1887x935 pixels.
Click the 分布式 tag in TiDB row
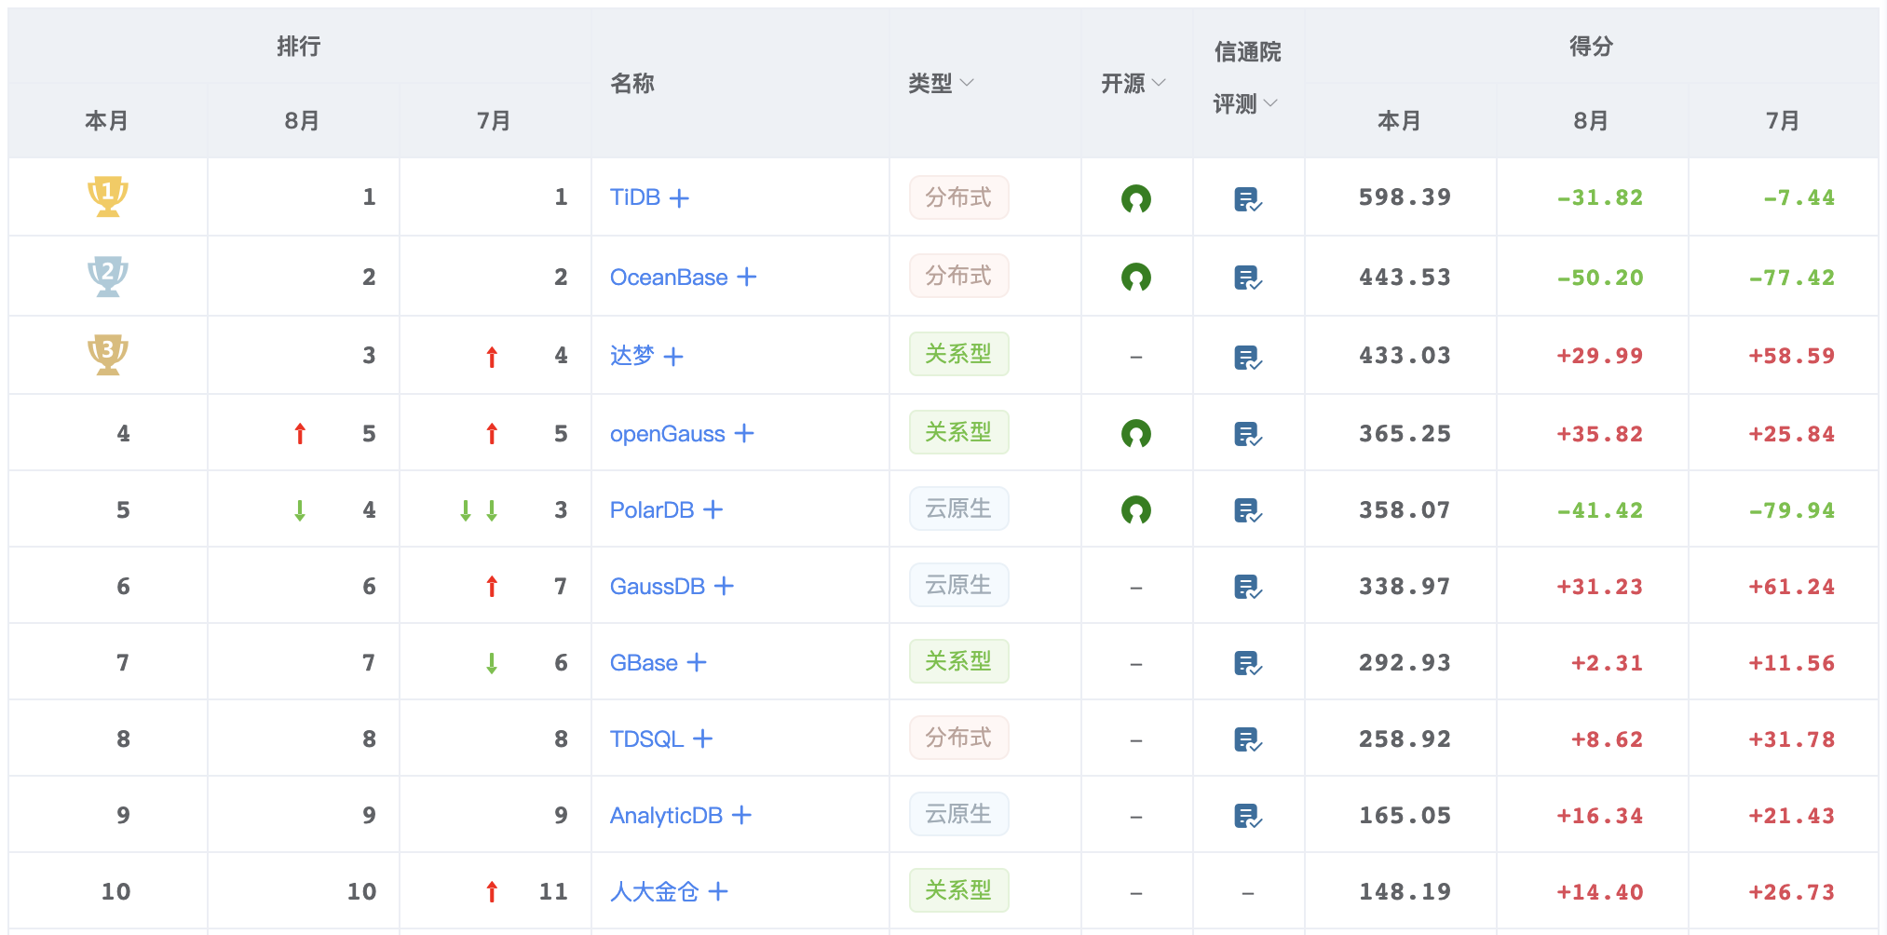(x=958, y=197)
